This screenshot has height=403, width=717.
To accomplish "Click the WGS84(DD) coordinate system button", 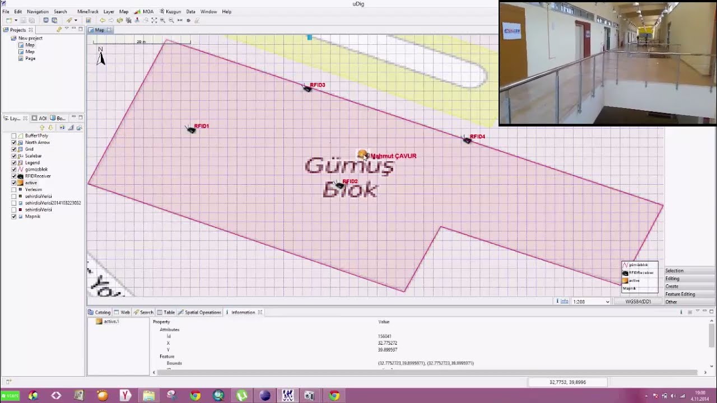I will click(x=638, y=302).
